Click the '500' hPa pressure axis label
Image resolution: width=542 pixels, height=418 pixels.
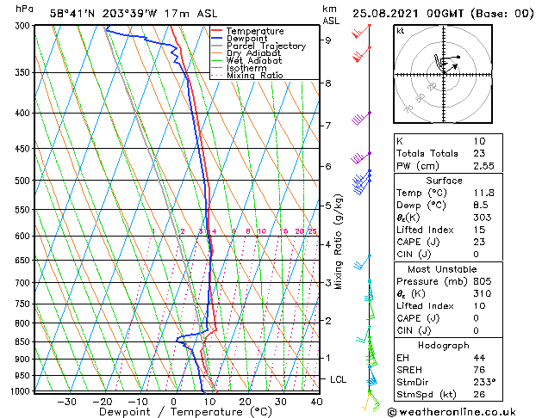click(24, 181)
